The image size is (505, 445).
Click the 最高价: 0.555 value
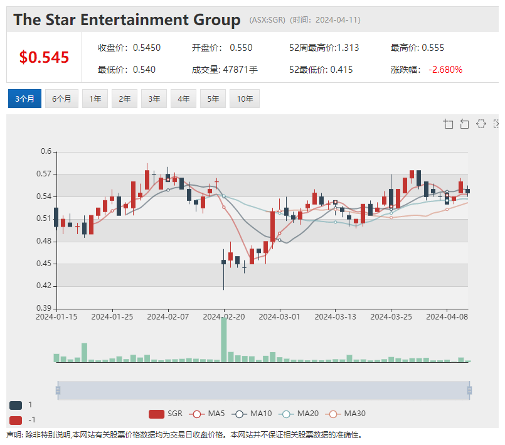(417, 48)
